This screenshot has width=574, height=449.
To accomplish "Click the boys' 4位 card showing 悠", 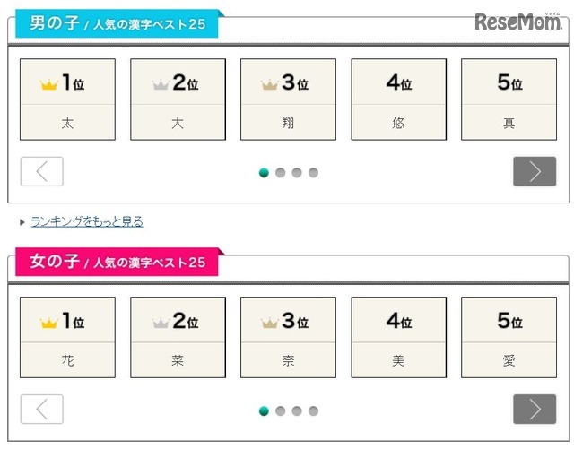I will click(398, 99).
